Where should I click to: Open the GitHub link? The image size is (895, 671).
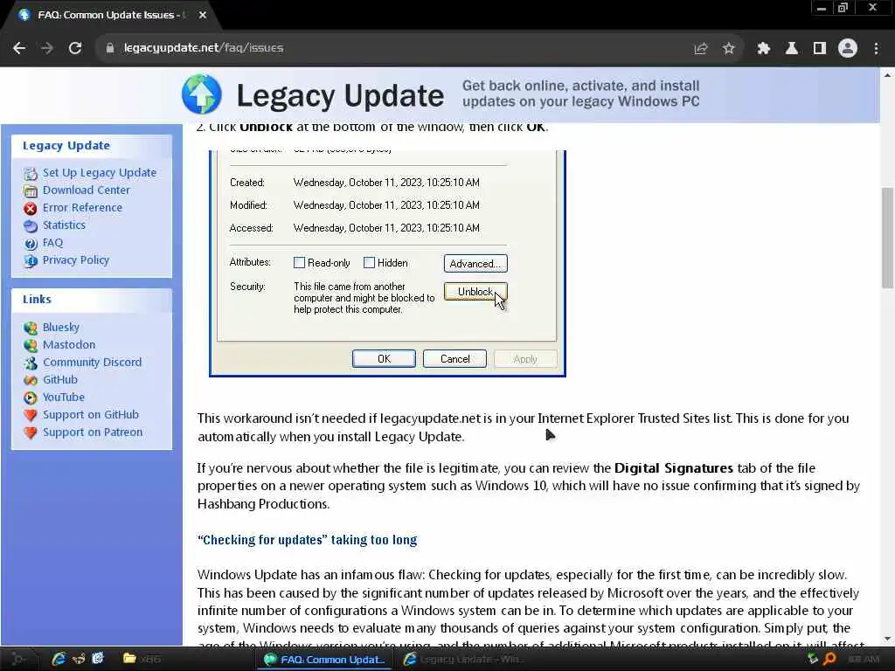60,379
